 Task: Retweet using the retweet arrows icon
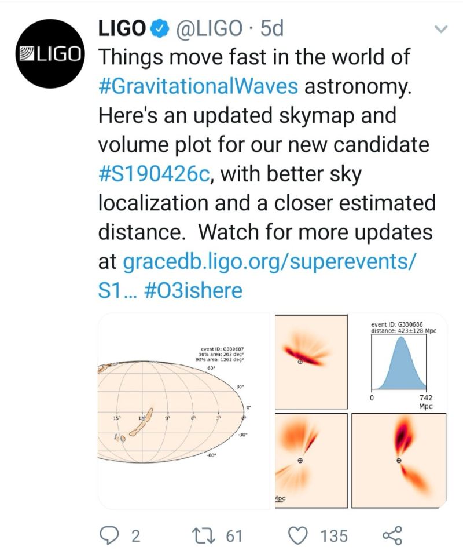pyautogui.click(x=204, y=535)
